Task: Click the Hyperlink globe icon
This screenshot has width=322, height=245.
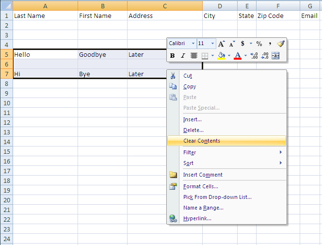Action: pos(173,218)
